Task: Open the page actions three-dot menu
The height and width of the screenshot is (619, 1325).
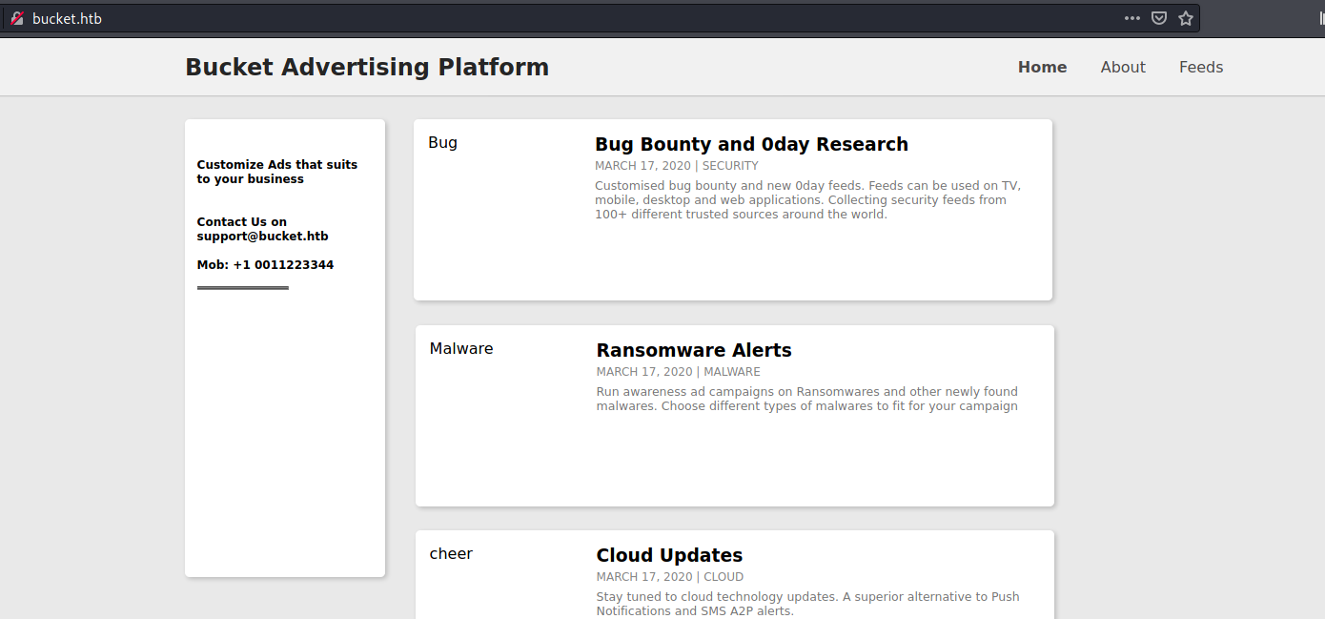Action: 1131,18
